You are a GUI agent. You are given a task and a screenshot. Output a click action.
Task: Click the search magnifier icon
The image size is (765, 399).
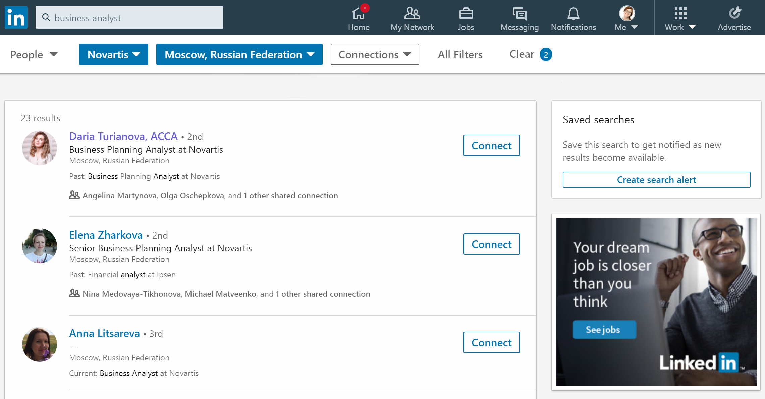[46, 17]
